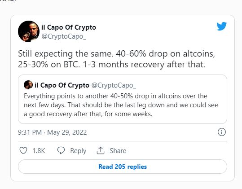Click the Reply text label
The image size is (242, 189).
coord(78,151)
